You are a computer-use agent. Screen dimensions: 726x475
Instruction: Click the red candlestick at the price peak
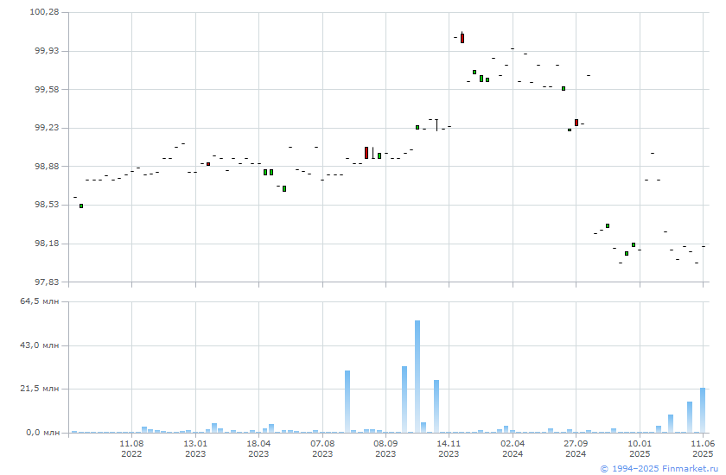point(462,38)
